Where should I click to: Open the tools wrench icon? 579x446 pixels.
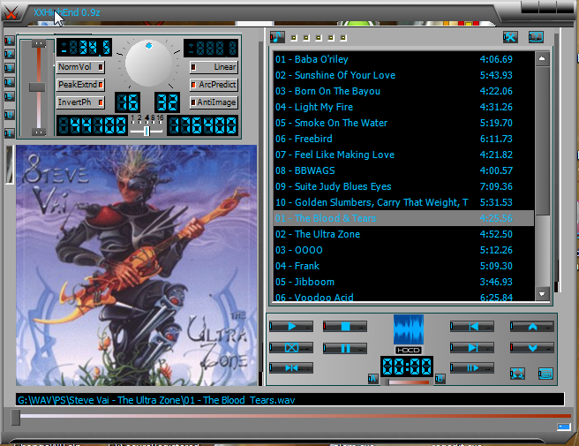510,37
